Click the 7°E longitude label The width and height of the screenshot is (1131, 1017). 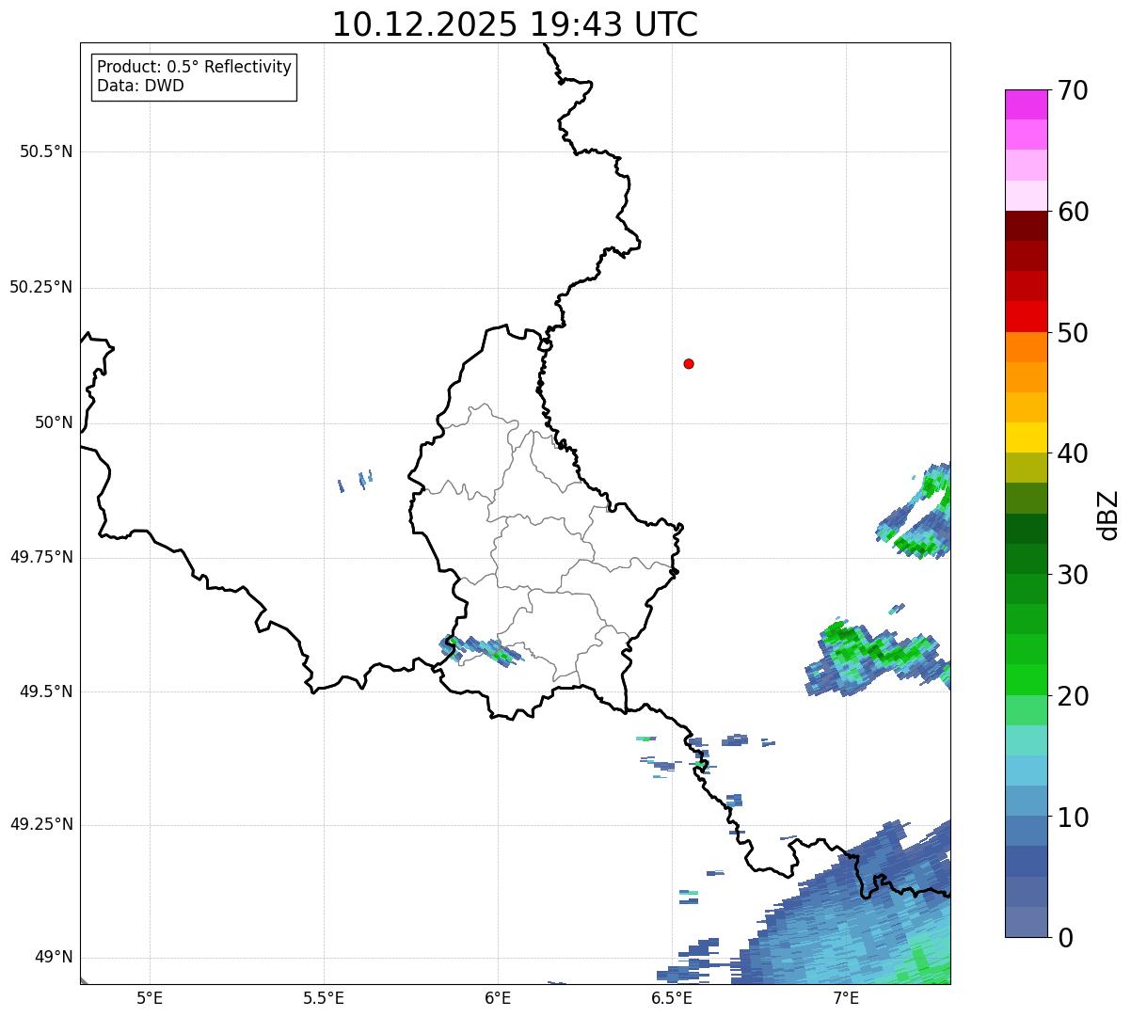pos(846,998)
